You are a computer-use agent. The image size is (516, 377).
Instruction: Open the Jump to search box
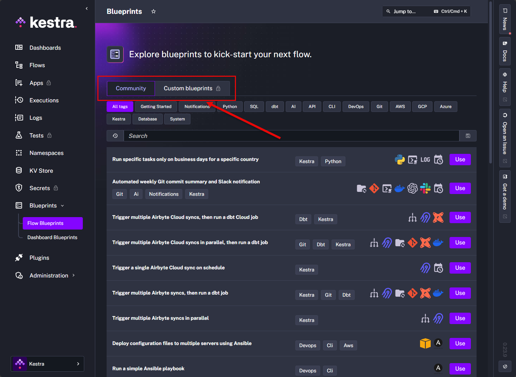click(426, 11)
